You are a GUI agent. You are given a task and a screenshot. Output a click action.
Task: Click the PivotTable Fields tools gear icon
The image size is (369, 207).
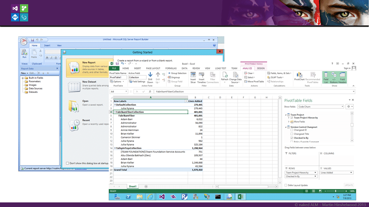click(350, 107)
